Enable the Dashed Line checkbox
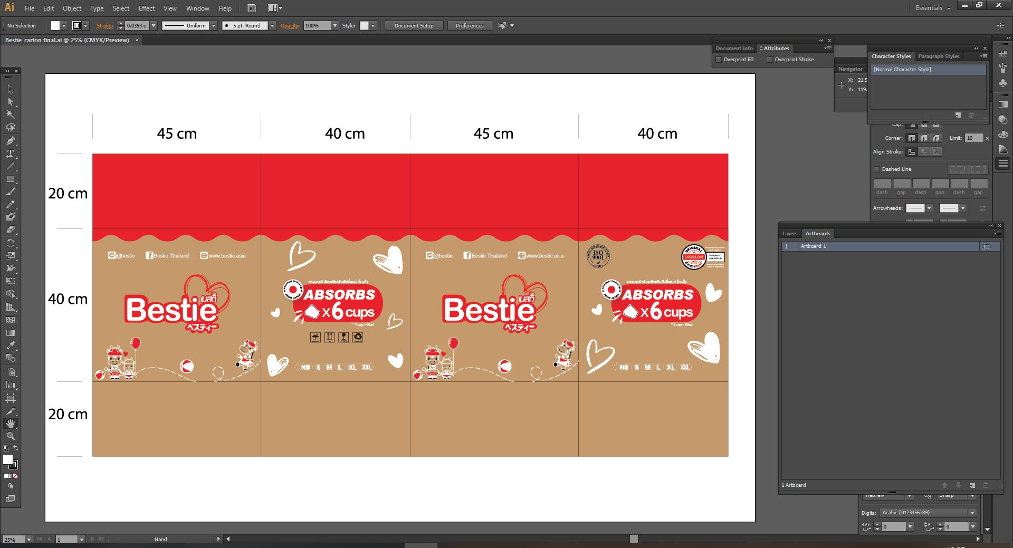 pos(877,169)
